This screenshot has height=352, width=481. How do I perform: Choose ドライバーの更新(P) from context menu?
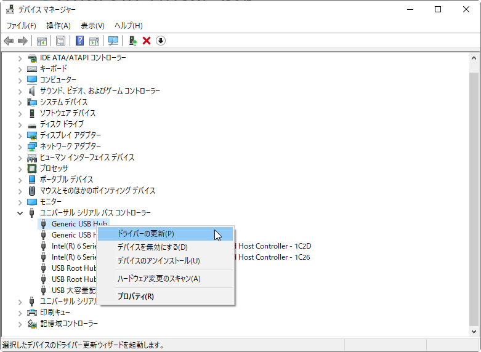146,234
